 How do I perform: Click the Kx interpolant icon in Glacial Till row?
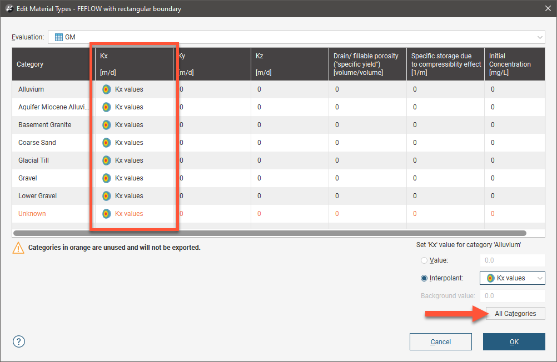click(107, 160)
